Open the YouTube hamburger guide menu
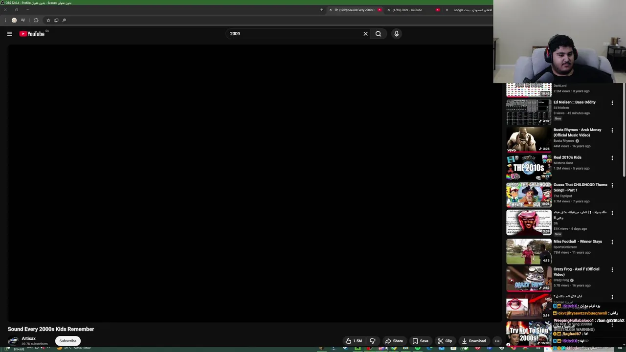Viewport: 626px width, 352px height. (x=9, y=34)
